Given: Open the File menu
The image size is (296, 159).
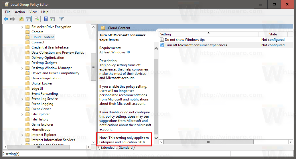Looking at the screenshot, I should tap(8, 12).
